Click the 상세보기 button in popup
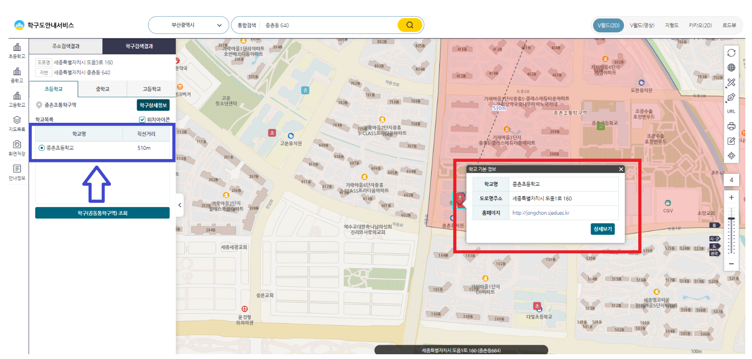Image resolution: width=752 pixels, height=359 pixels. click(x=603, y=229)
